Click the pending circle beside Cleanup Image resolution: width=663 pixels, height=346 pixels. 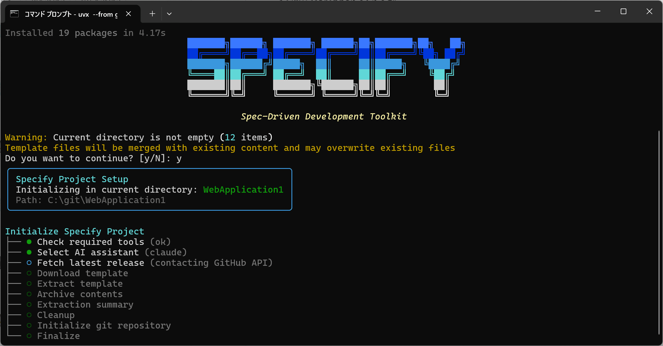pyautogui.click(x=29, y=315)
